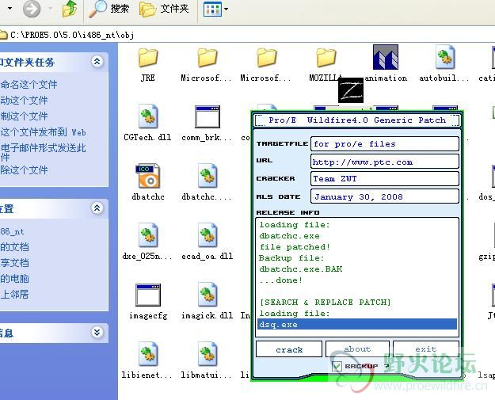Open the Back button history dropdown arrow
495x400 pixels.
coord(10,9)
